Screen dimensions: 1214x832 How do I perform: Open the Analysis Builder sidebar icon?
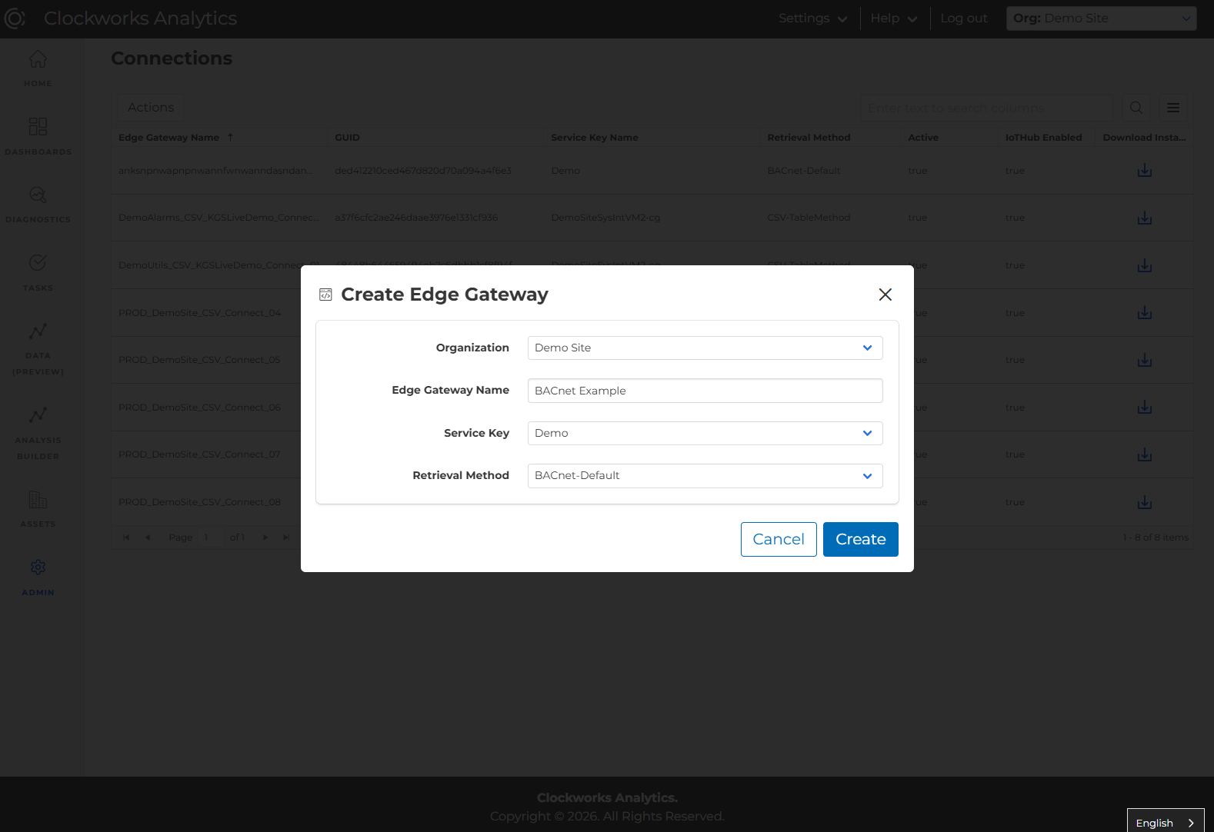[x=38, y=415]
